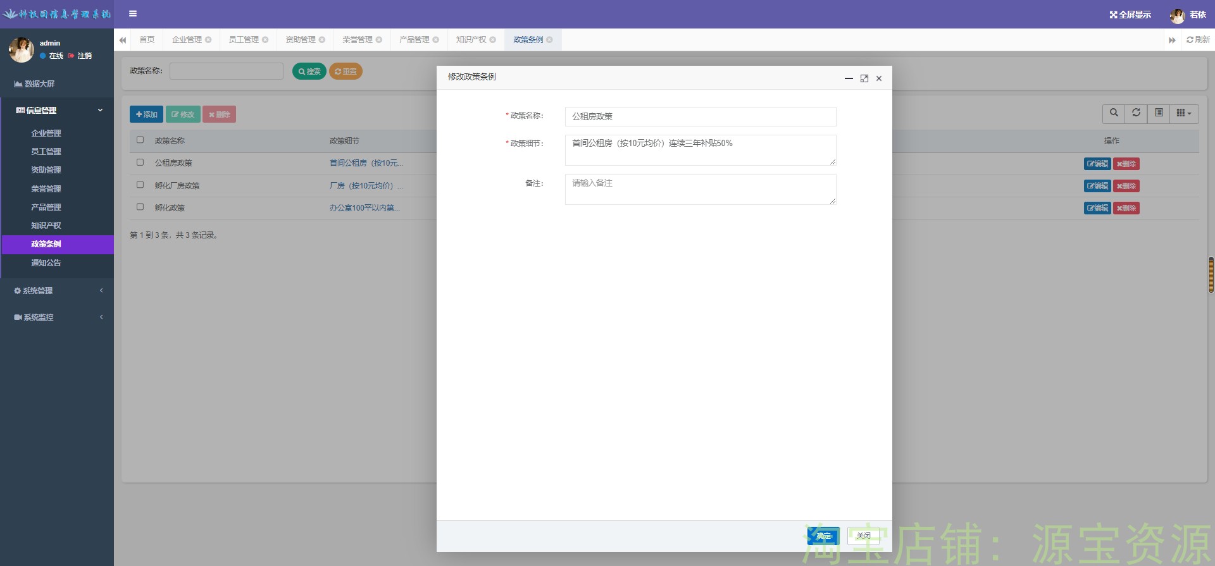
Task: Delete the 孵化政策 row
Action: coord(1126,208)
